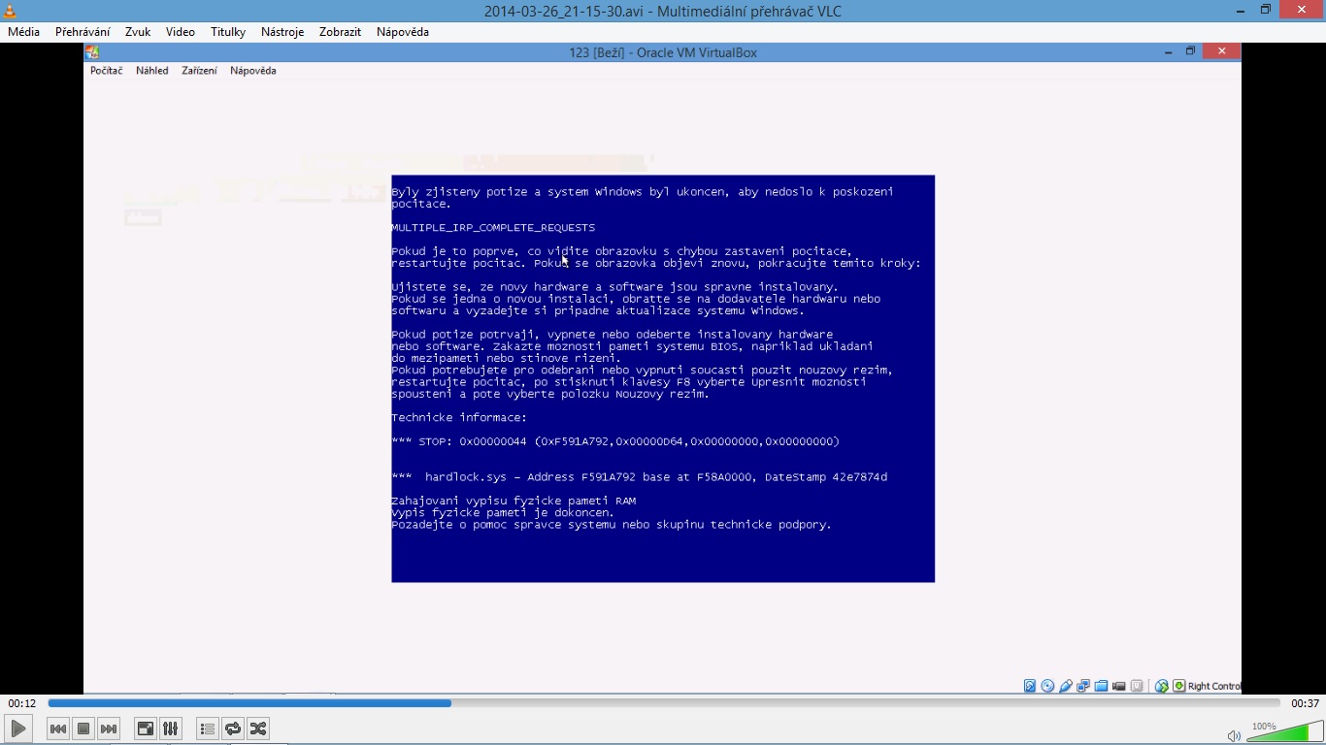Stop playback with the stop button
This screenshot has width=1326, height=745.
coord(83,729)
